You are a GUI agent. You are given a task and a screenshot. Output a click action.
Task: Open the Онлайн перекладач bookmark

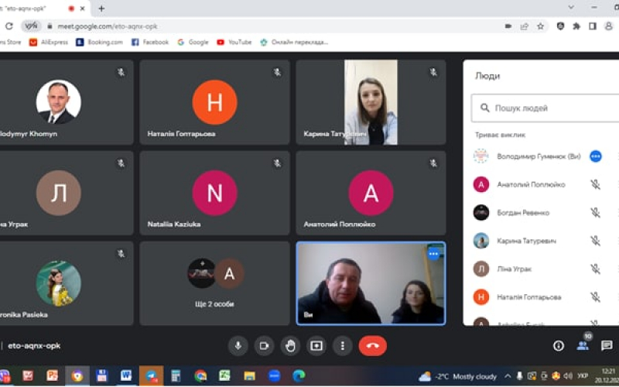[294, 43]
